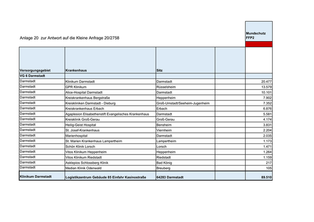The image size is (314, 222).
Task: Click the Versorgungsgebiet column header
Action: click(35, 71)
